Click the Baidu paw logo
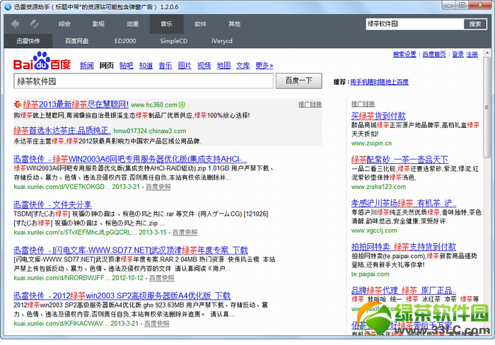The height and width of the screenshot is (345, 495). tap(42, 61)
